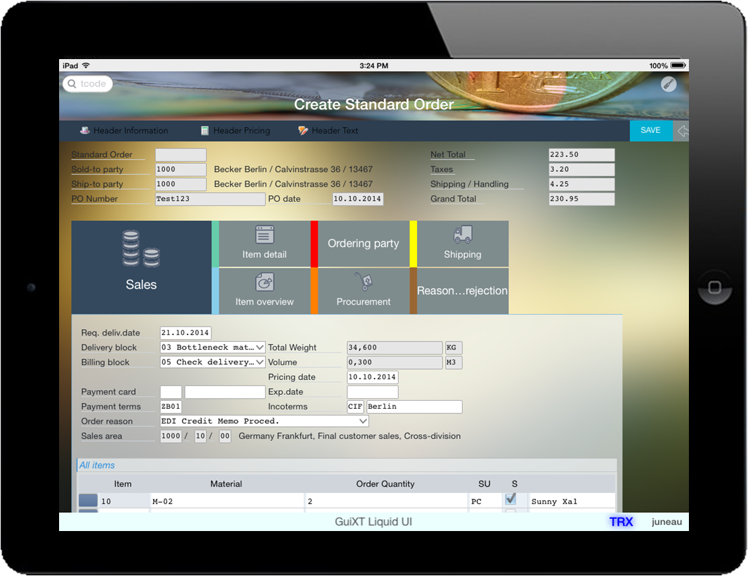Select the Ordering party tile
Viewport: 748px width, 576px height.
coord(363,243)
